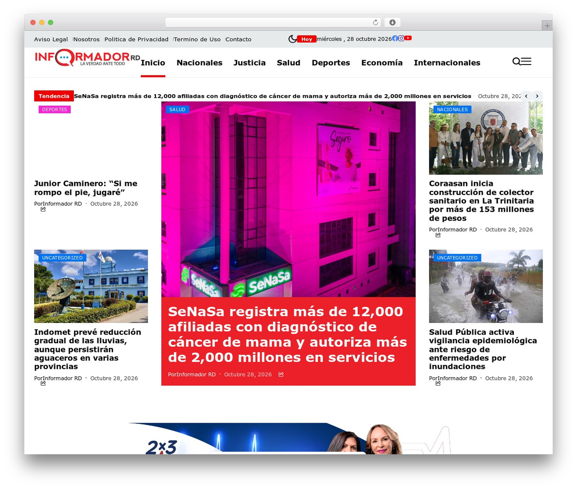Show next trending headline
Viewport: 577px width, 489px height.
pyautogui.click(x=537, y=96)
